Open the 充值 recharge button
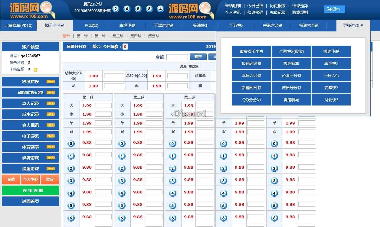Screen dimensions: 380x227 point(11,179)
